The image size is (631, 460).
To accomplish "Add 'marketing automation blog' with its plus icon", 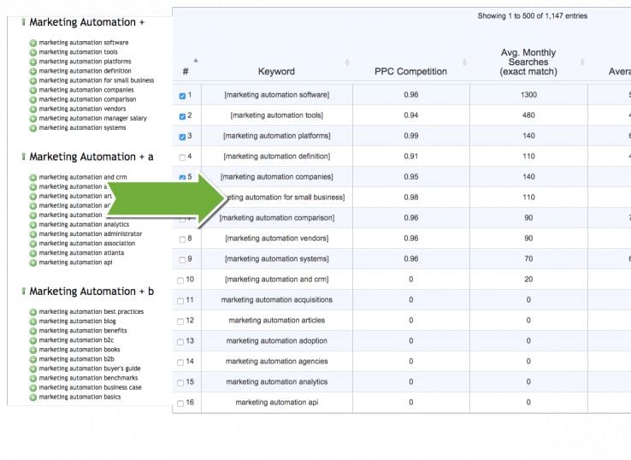I will [x=33, y=321].
